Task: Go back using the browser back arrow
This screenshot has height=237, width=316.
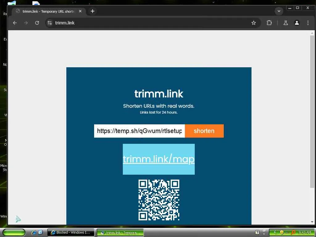Action: [15, 23]
